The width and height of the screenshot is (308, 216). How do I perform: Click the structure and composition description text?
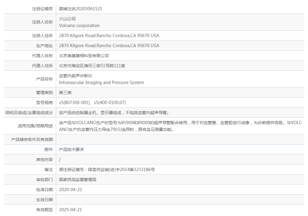[114, 112]
